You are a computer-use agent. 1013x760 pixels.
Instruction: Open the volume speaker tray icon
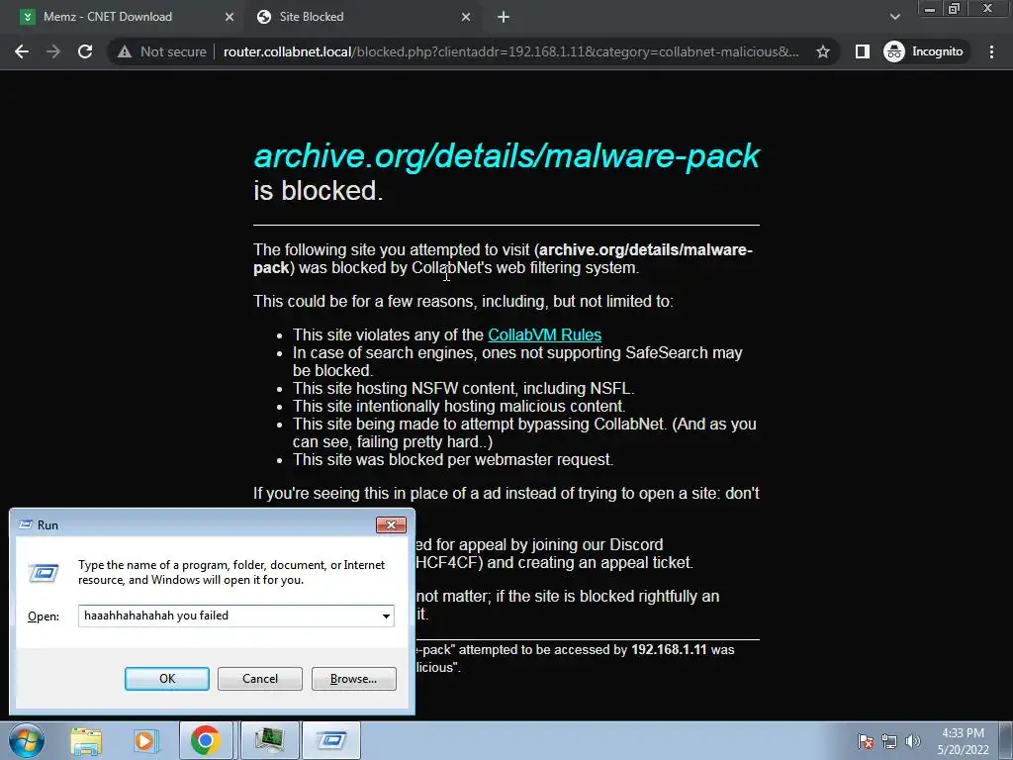[x=912, y=741]
